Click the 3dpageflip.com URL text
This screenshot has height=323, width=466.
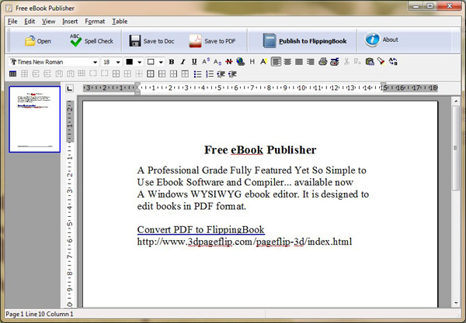[245, 242]
